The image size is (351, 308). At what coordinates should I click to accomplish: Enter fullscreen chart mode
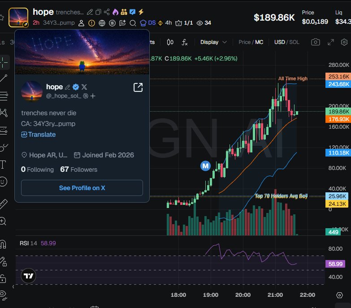coord(331,42)
